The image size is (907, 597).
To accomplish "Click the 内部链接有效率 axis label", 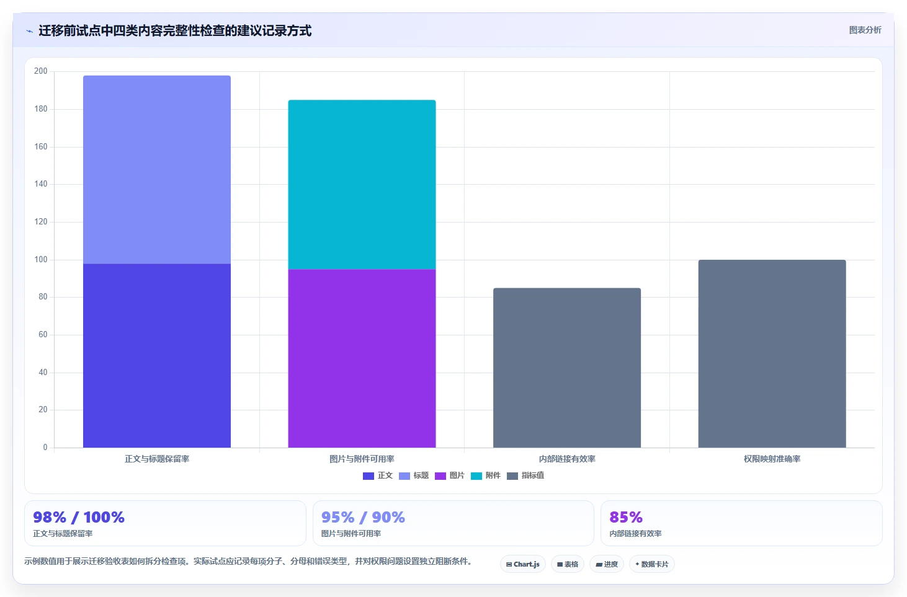I will [x=567, y=459].
